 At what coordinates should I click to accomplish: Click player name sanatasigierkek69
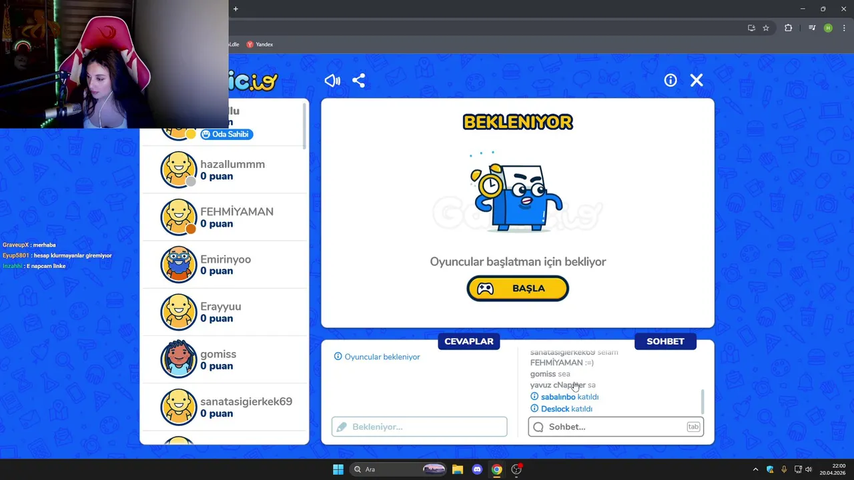click(x=246, y=401)
